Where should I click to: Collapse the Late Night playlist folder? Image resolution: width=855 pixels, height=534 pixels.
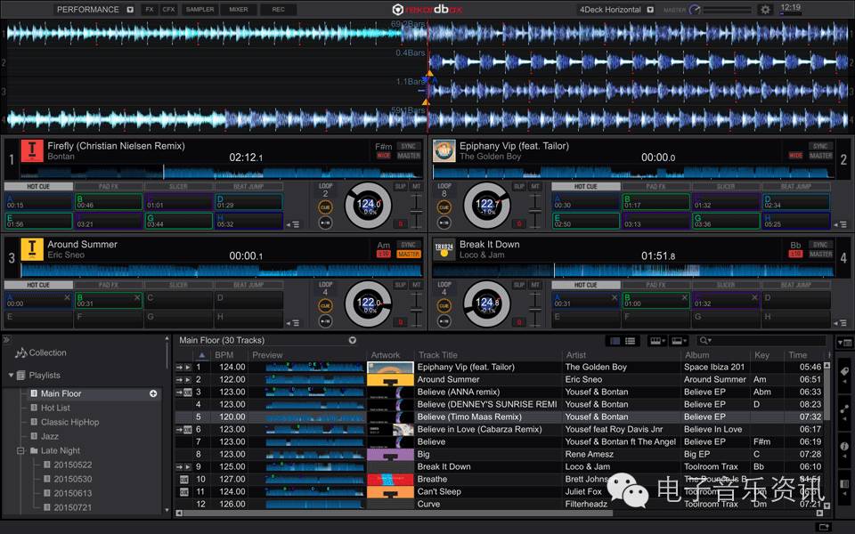(x=20, y=451)
